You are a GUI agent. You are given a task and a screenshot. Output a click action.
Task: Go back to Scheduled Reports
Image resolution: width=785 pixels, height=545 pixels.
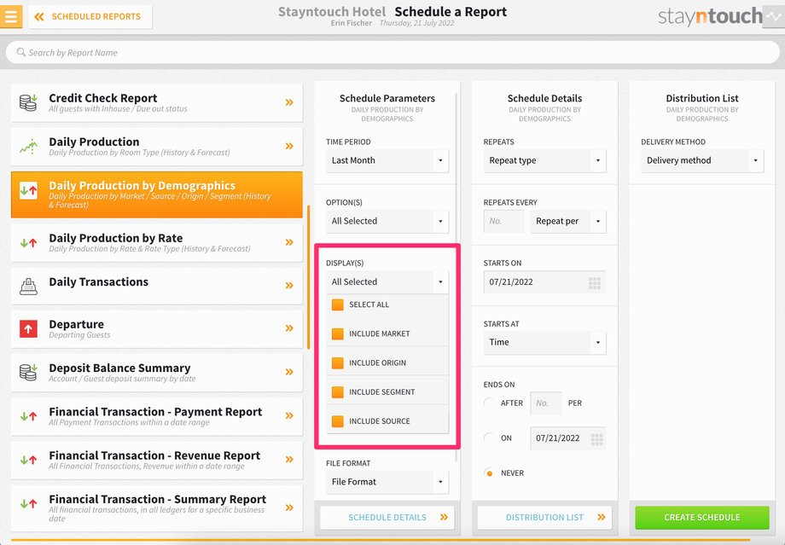click(90, 16)
